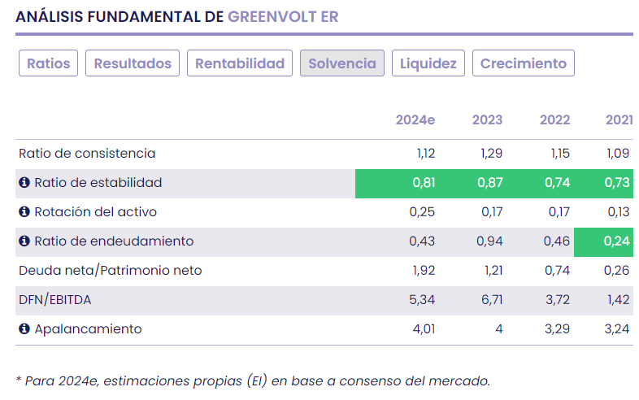639x400 pixels.
Task: Click the 2022 column header
Action: click(x=554, y=120)
